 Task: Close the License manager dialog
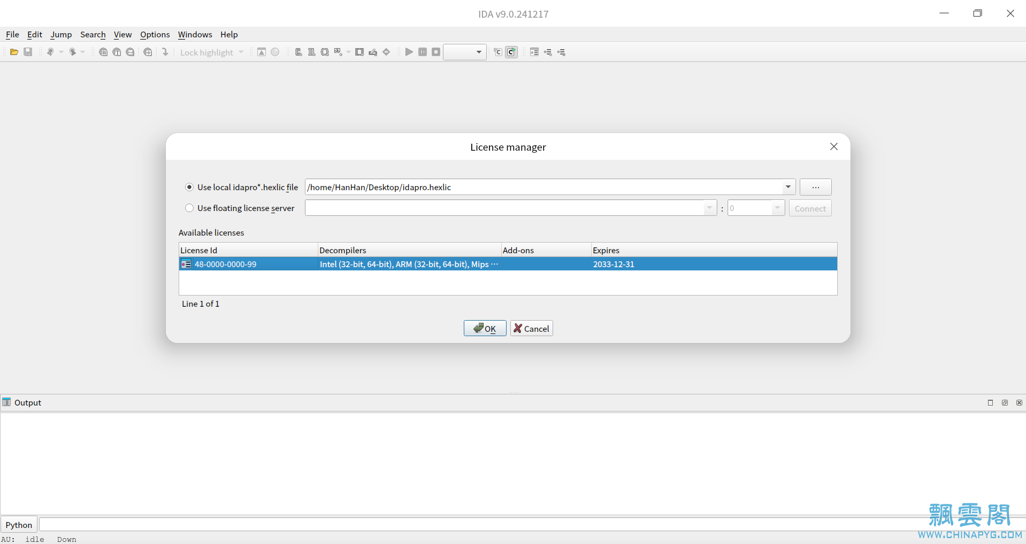tap(833, 146)
